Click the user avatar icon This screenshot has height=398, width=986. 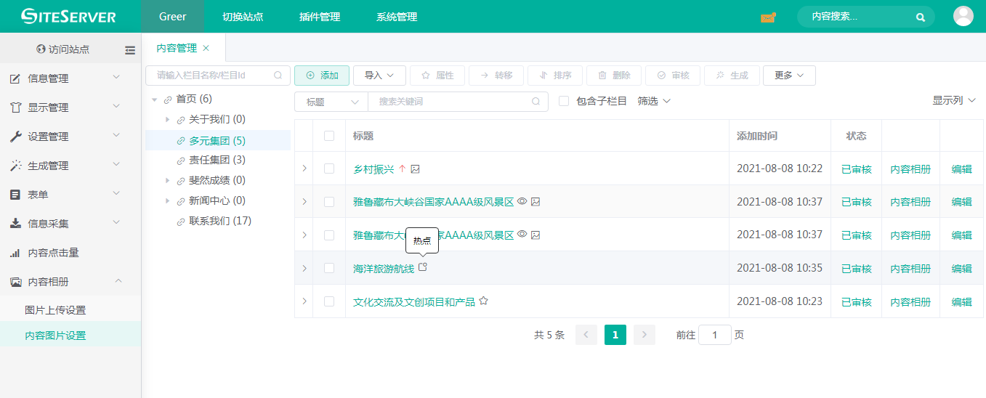[x=963, y=16]
